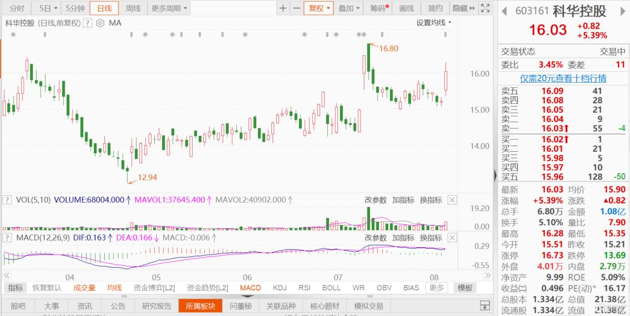Click 换指标 in the MACD panel
The width and height of the screenshot is (630, 316).
tap(431, 238)
